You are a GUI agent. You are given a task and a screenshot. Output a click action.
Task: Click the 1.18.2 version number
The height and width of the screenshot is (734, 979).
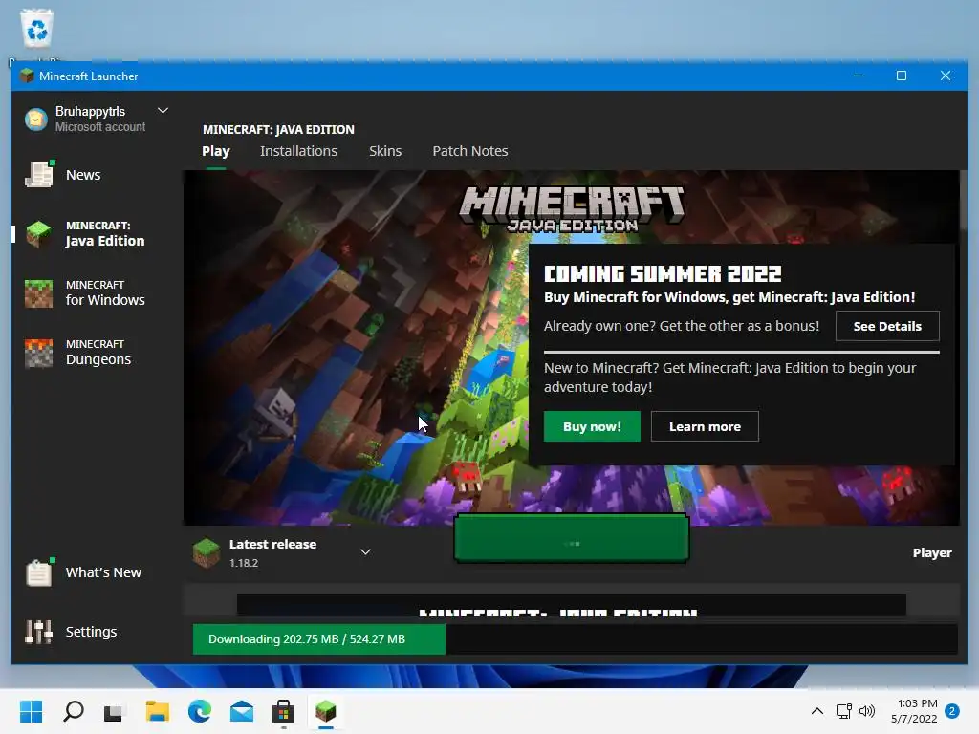(244, 563)
